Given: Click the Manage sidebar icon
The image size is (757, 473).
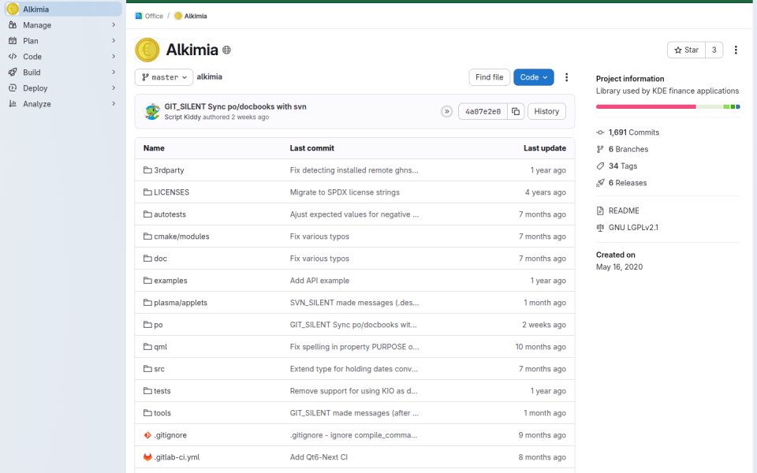Looking at the screenshot, I should pyautogui.click(x=13, y=25).
